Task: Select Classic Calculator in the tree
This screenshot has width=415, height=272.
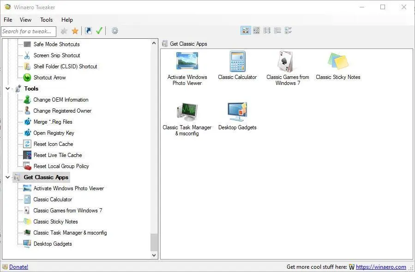Action: pyautogui.click(x=53, y=199)
